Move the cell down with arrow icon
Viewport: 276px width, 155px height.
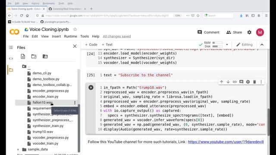pos(228,82)
